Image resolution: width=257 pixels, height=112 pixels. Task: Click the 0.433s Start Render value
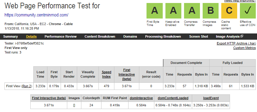point(69,86)
